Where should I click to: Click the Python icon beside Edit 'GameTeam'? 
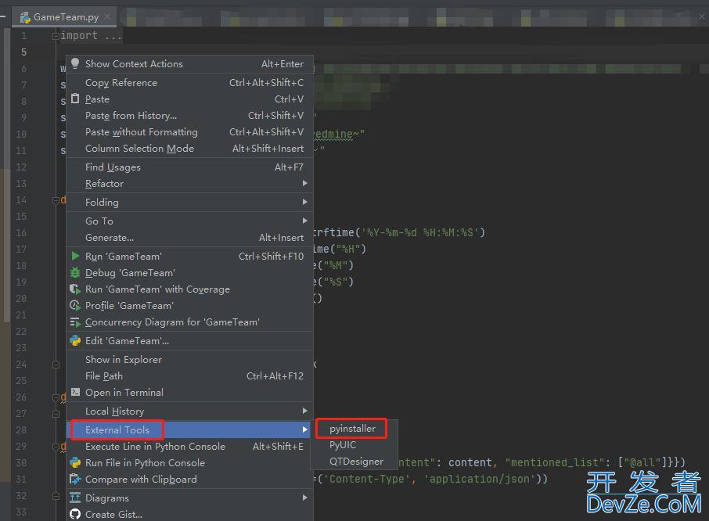coord(75,341)
